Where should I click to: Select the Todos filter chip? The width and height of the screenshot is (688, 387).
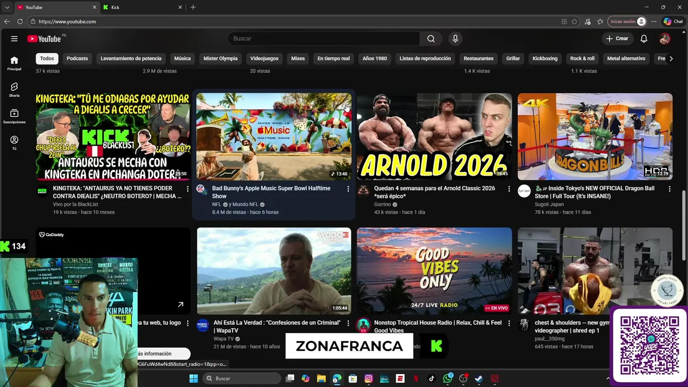[47, 59]
